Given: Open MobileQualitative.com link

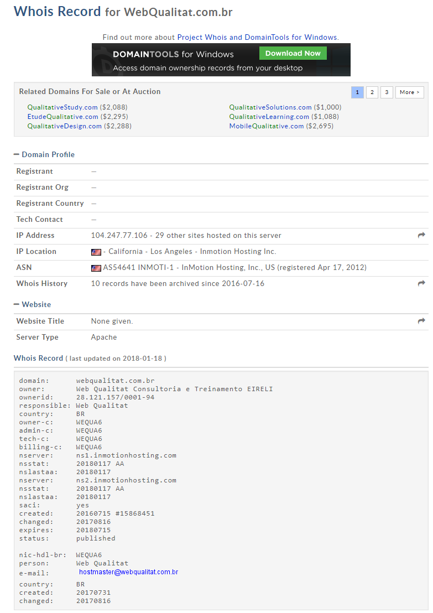Looking at the screenshot, I should point(267,126).
